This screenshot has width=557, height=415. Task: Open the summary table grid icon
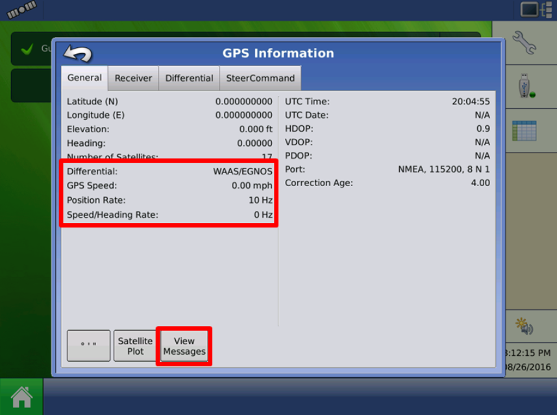tap(523, 130)
